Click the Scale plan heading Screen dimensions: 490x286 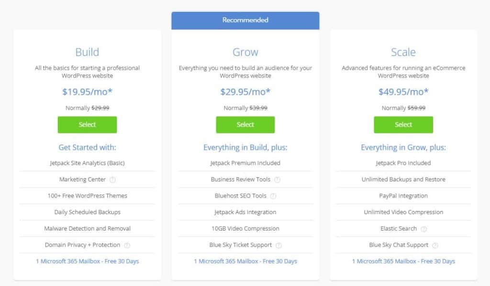403,52
